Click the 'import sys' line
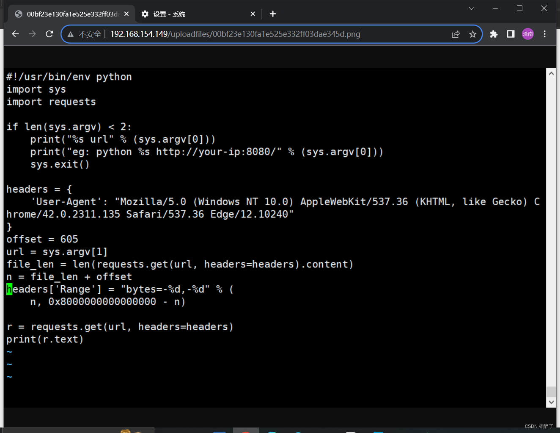The width and height of the screenshot is (560, 433). click(36, 89)
